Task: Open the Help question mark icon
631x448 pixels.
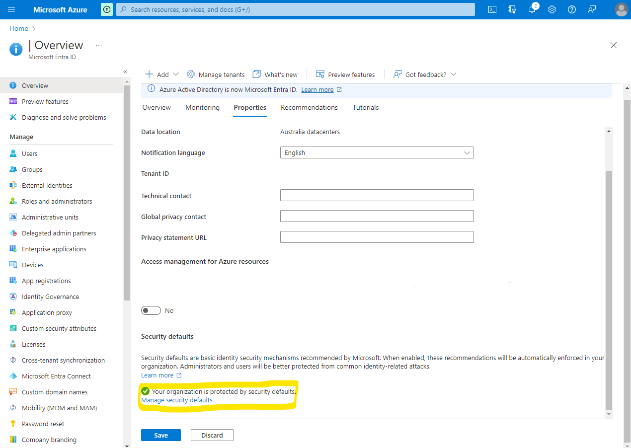Action: pos(572,9)
